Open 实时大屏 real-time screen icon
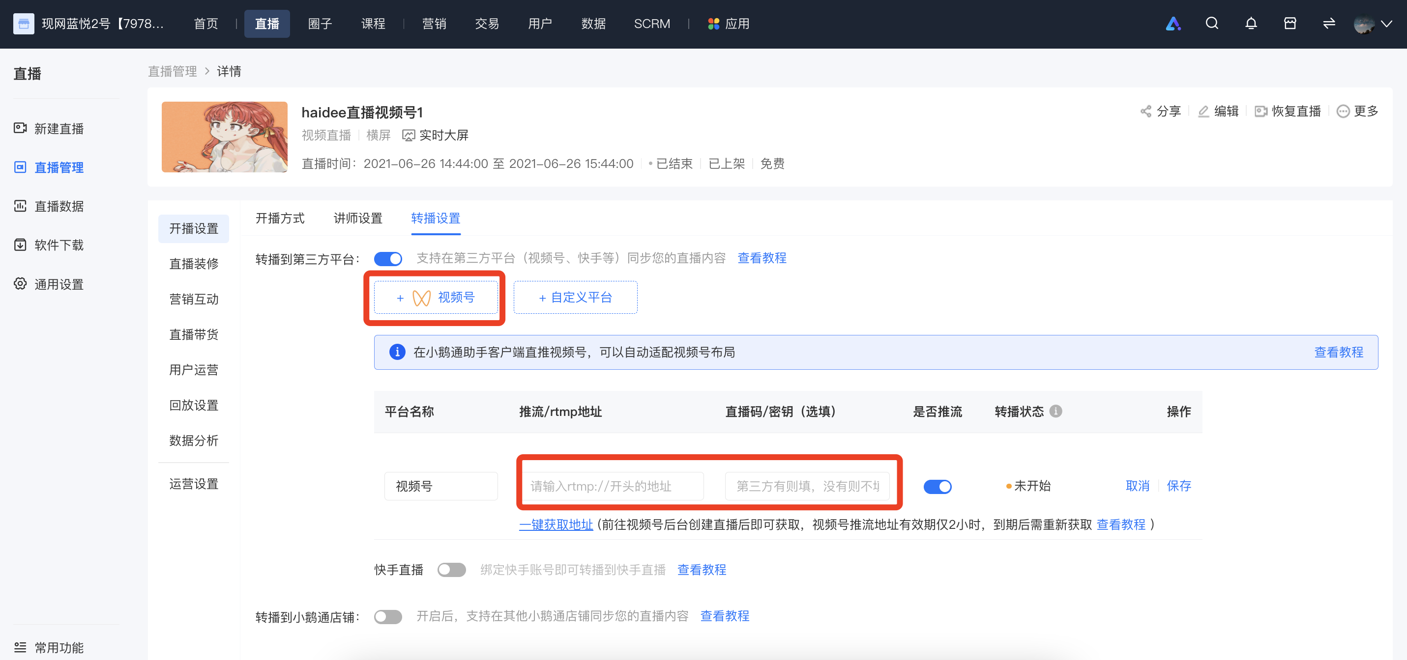 (x=408, y=135)
